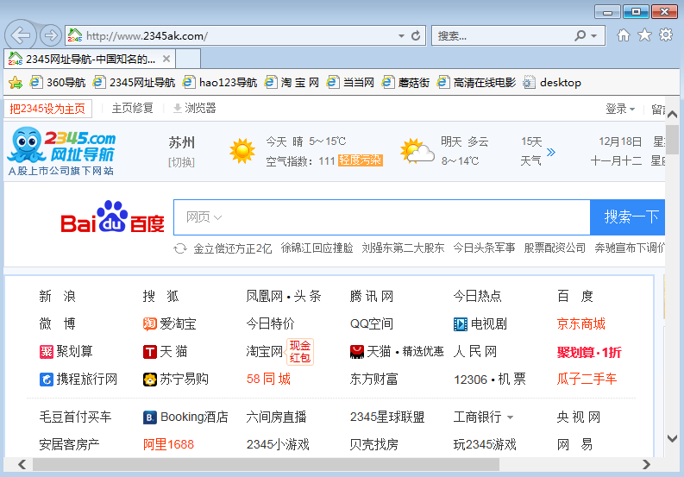Screen dimensions: 684x477
Task: Open 聚划算·1折 red link
Action: click(589, 352)
